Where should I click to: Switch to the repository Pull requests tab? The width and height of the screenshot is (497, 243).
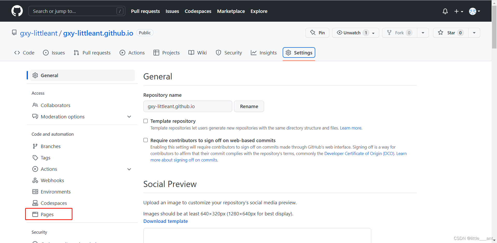tap(92, 53)
